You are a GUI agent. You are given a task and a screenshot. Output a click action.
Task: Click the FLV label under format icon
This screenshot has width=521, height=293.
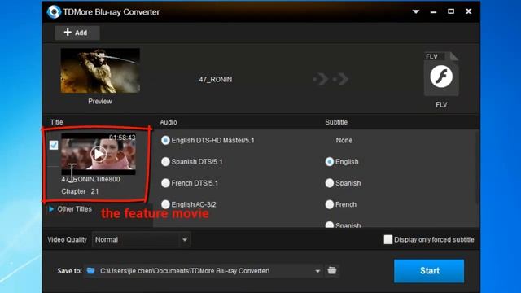(441, 105)
